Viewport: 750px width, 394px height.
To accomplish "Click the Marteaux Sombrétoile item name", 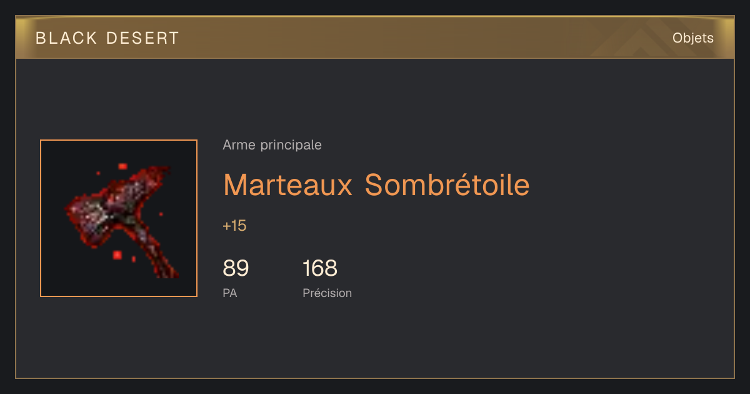I will 376,184.
